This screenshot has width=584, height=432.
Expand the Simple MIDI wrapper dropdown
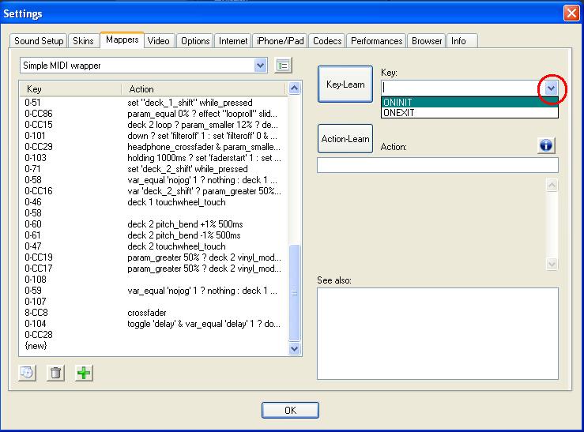[261, 66]
